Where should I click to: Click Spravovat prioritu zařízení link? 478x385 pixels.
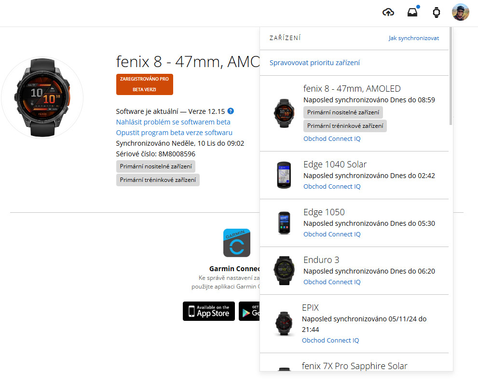(x=314, y=63)
